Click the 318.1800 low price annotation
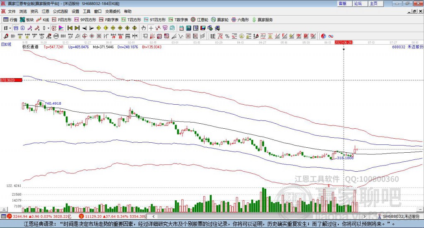This screenshot has width=424, height=228. (345, 158)
